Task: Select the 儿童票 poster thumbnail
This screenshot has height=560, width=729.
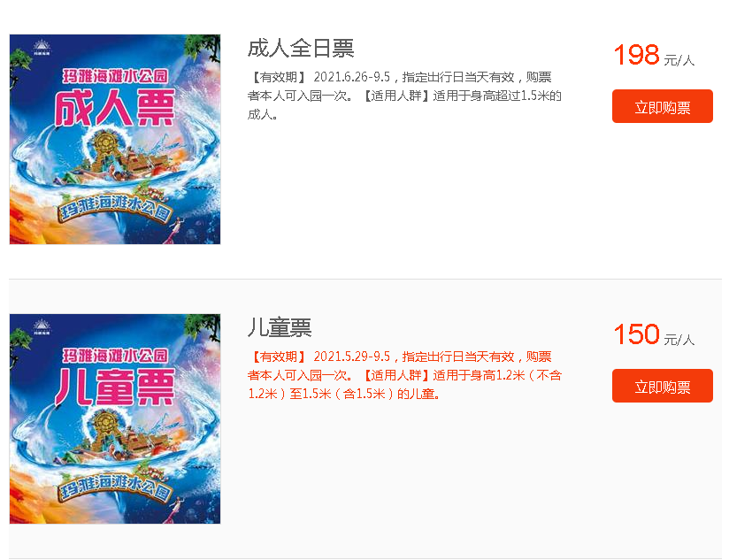Action: [115, 418]
